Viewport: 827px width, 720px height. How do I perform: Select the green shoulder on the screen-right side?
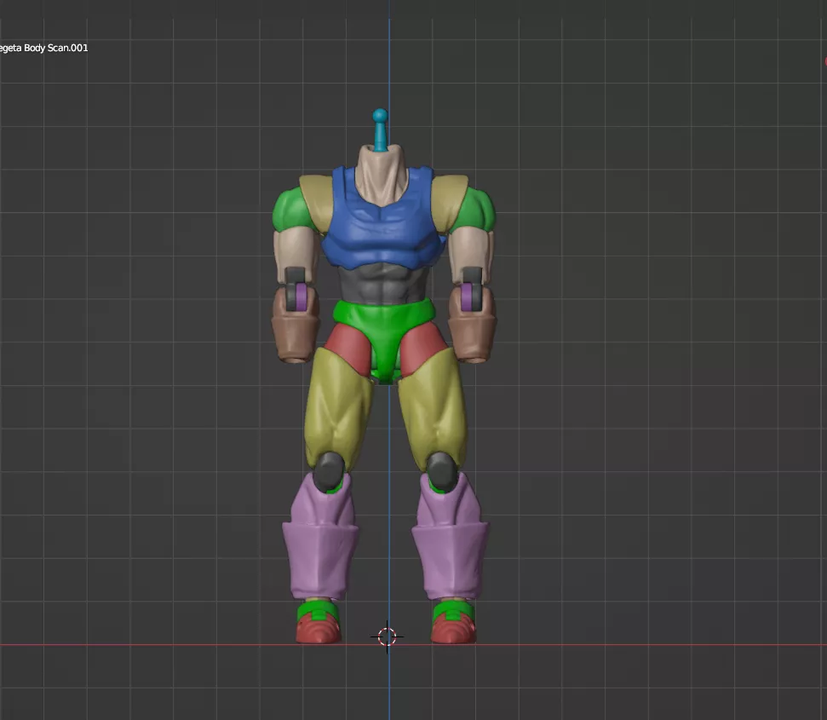coord(476,210)
